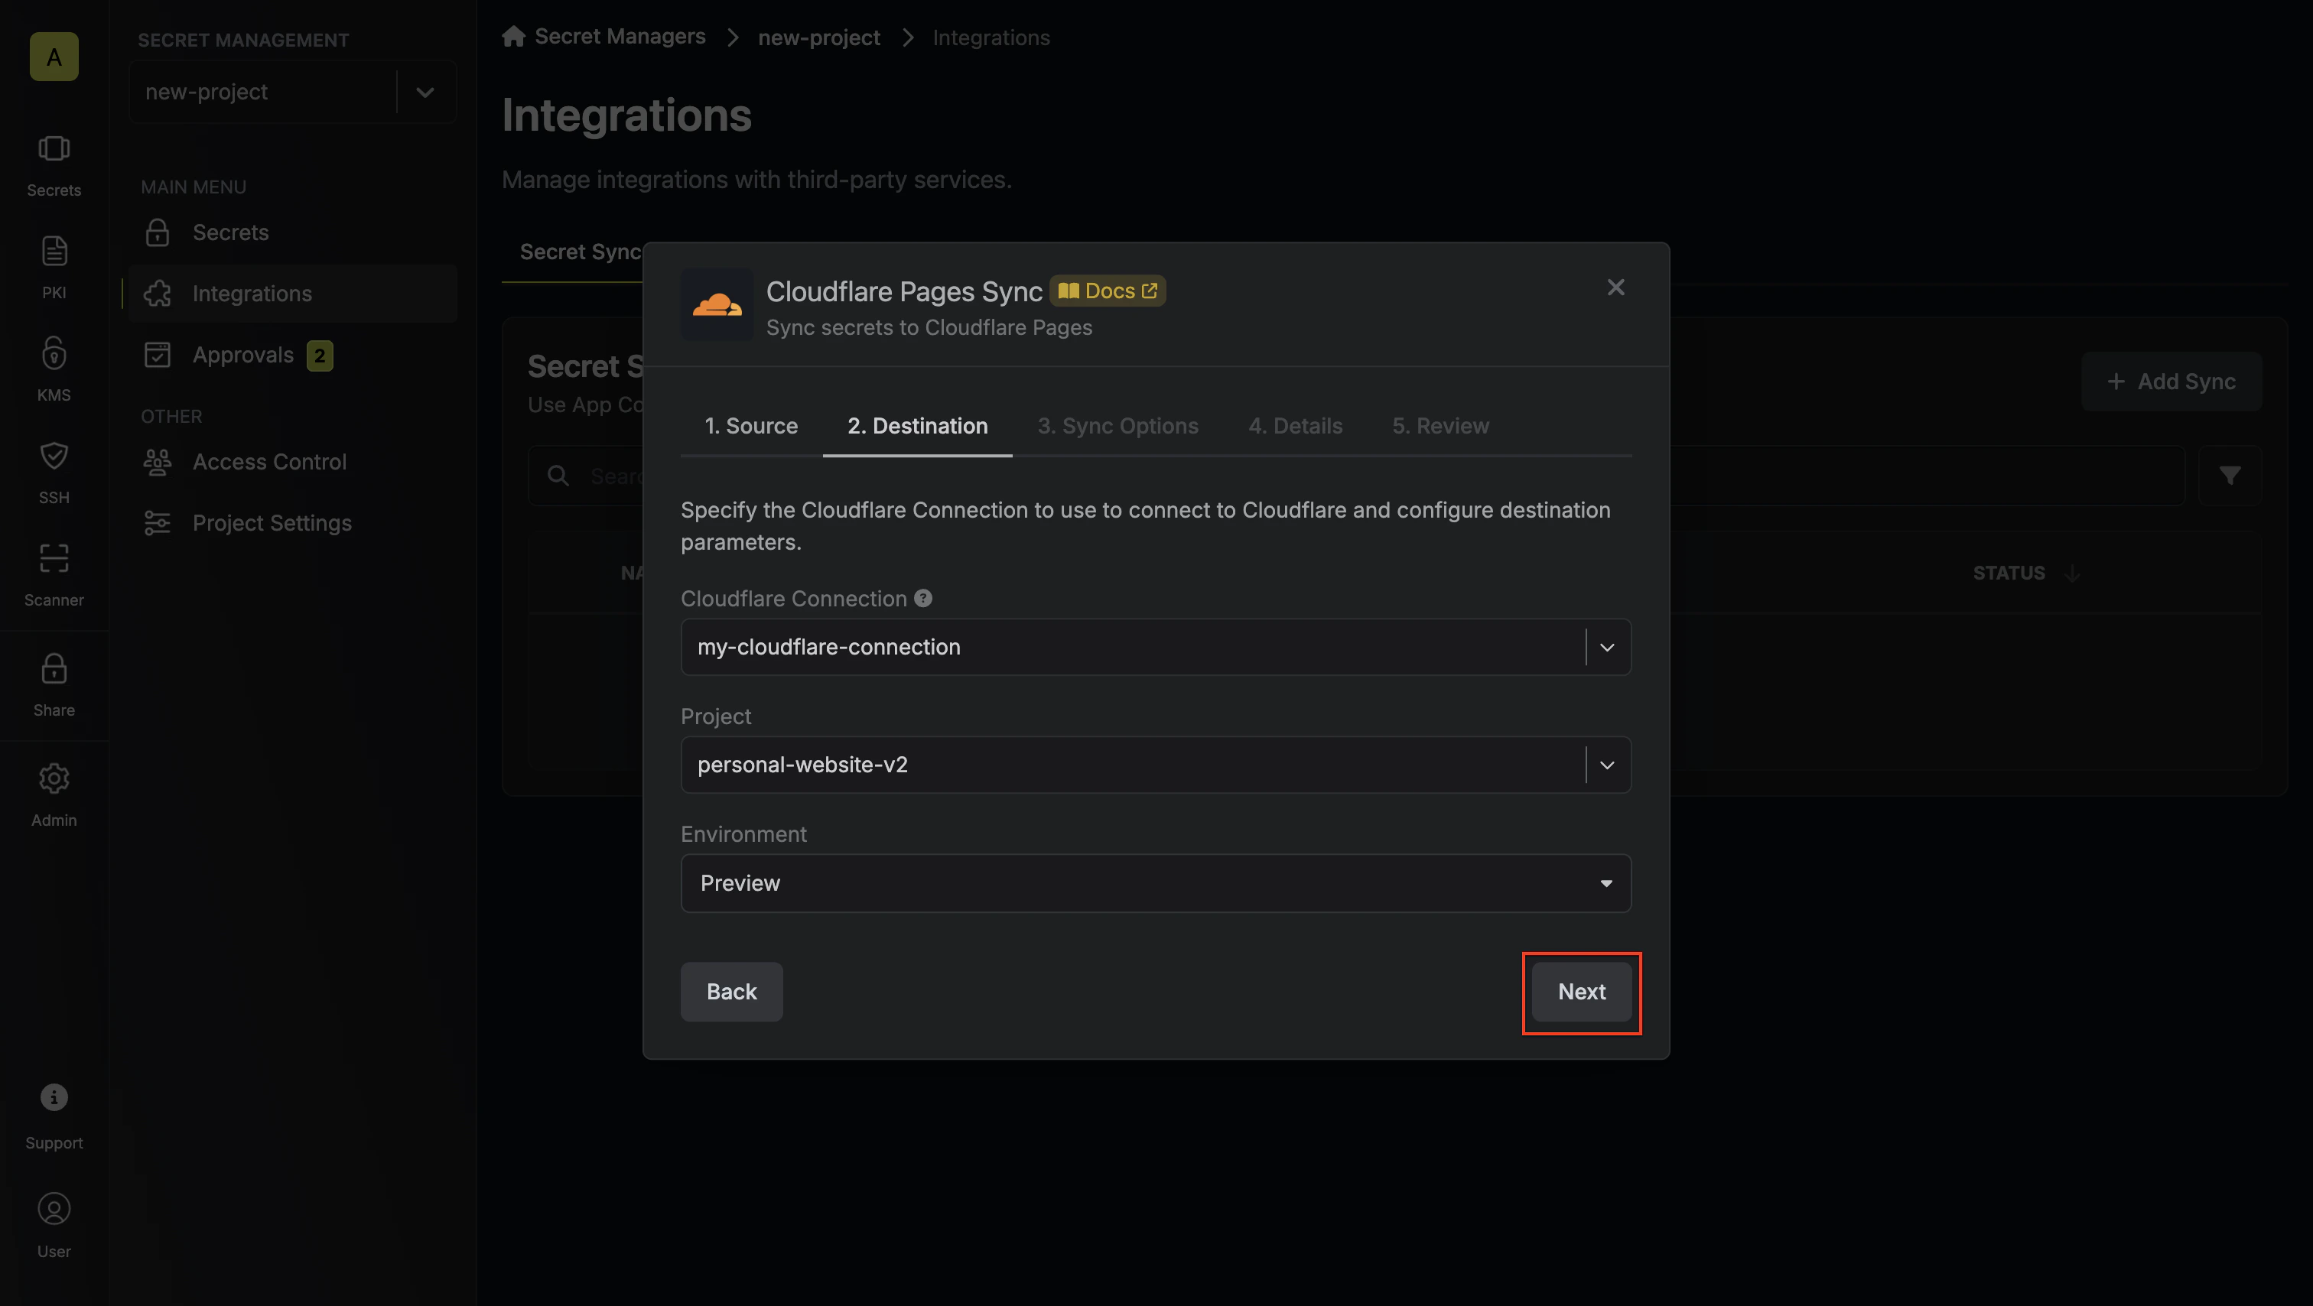Viewport: 2313px width, 1306px height.
Task: Click the filter funnel icon
Action: [x=2230, y=476]
